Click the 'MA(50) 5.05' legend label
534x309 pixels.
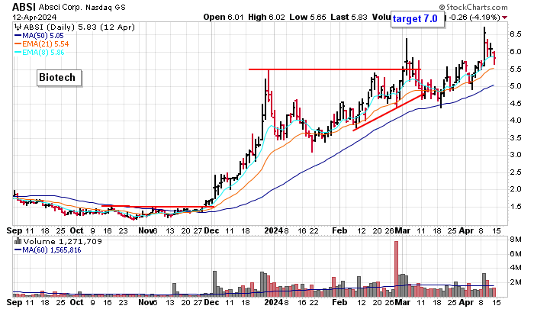[43, 36]
